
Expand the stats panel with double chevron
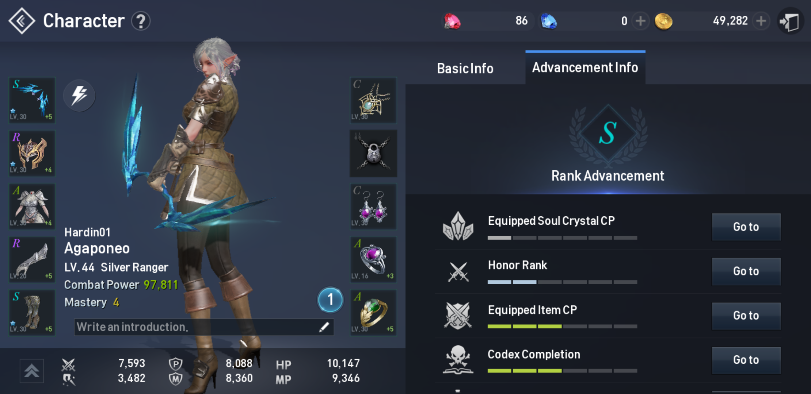point(32,371)
